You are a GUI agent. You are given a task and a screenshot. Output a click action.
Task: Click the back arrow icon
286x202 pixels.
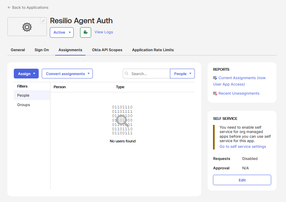[x=9, y=7]
